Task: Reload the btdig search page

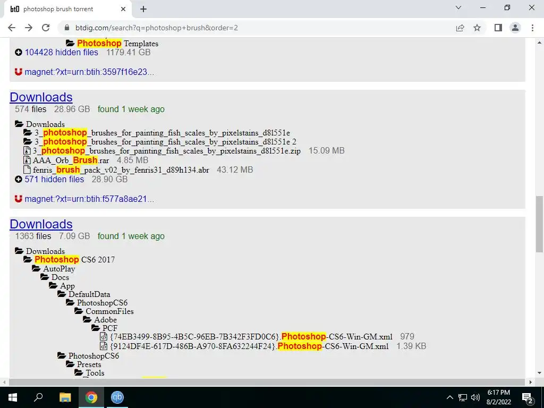Action: 46,28
